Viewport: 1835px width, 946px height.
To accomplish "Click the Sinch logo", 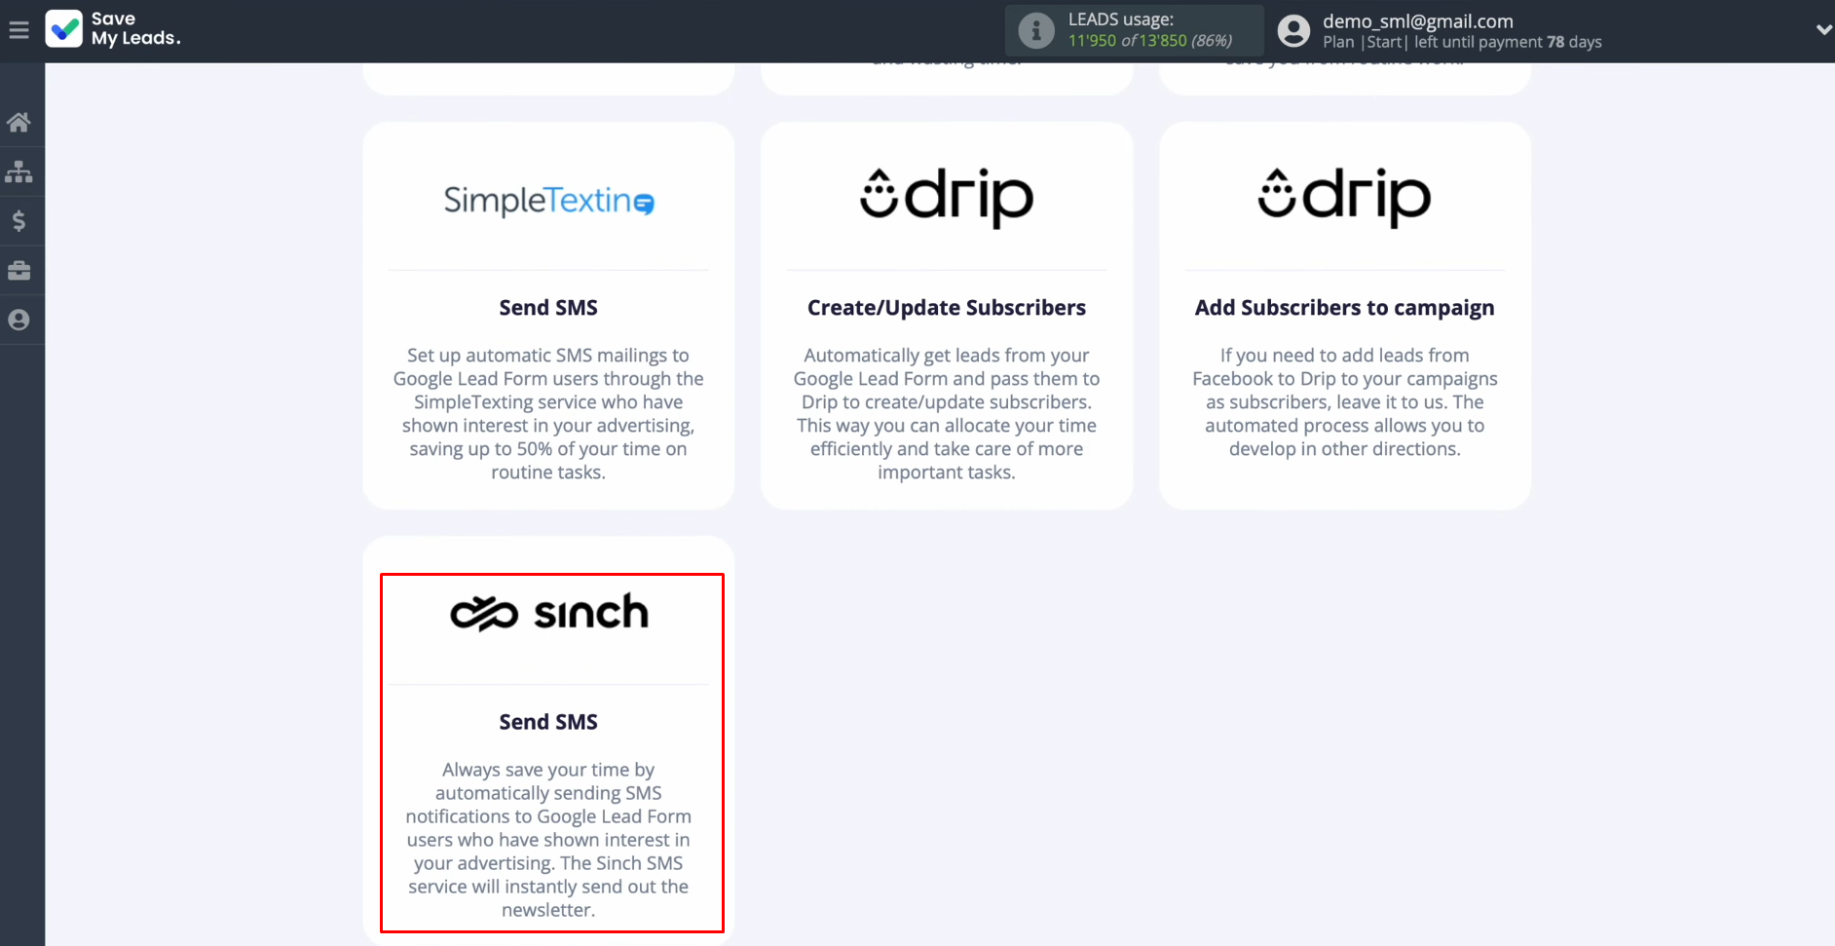I will [x=548, y=613].
